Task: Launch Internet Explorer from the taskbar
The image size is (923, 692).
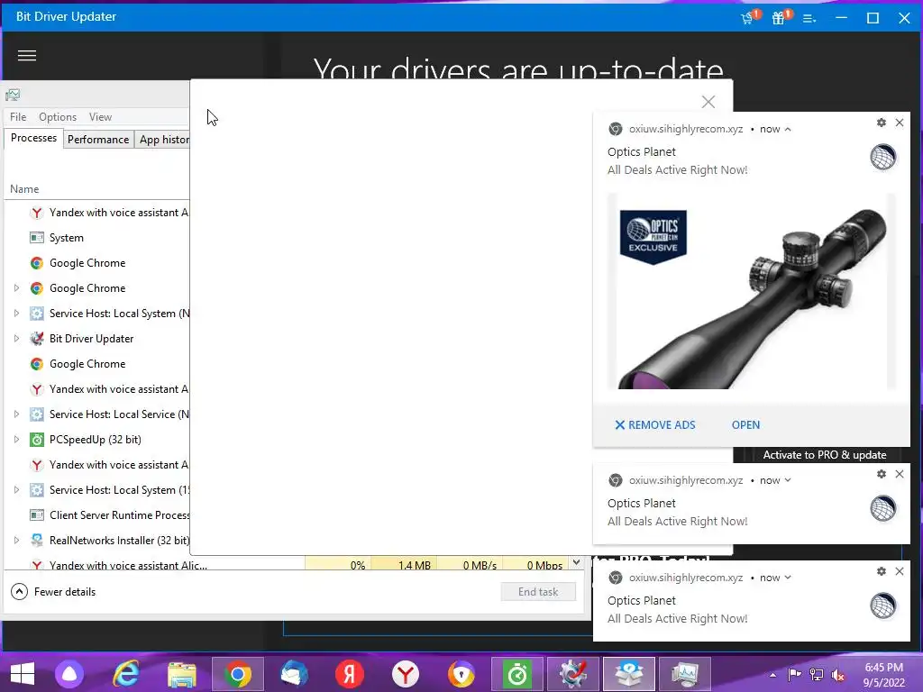Action: [126, 674]
